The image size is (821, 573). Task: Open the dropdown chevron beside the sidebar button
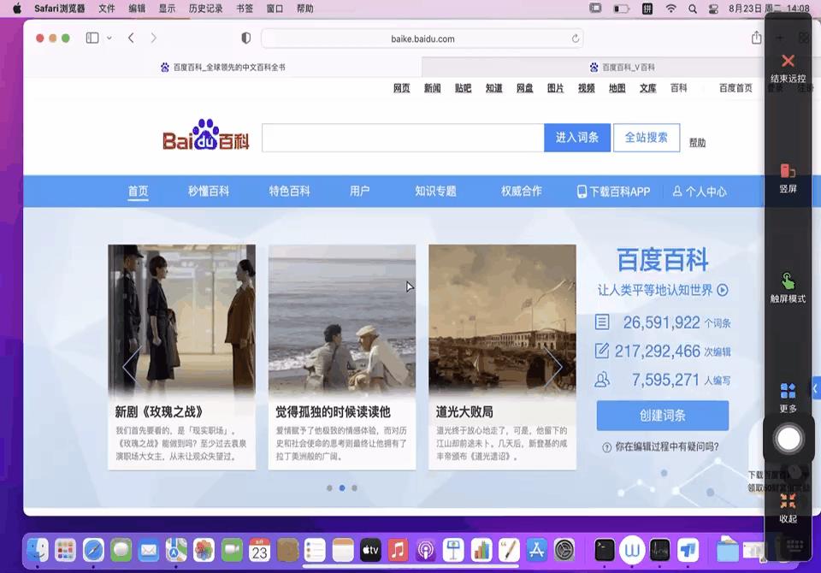[107, 38]
